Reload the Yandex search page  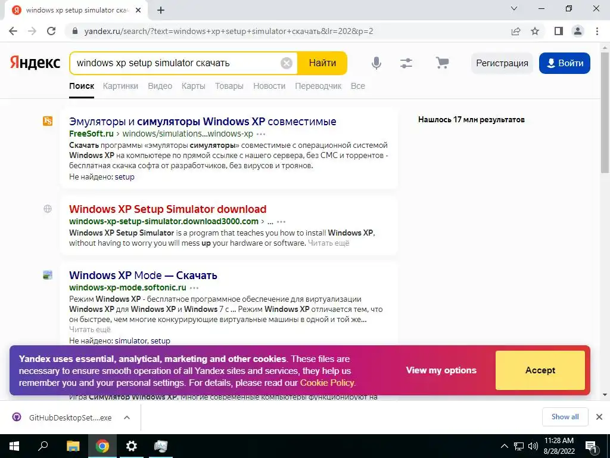[x=51, y=31]
